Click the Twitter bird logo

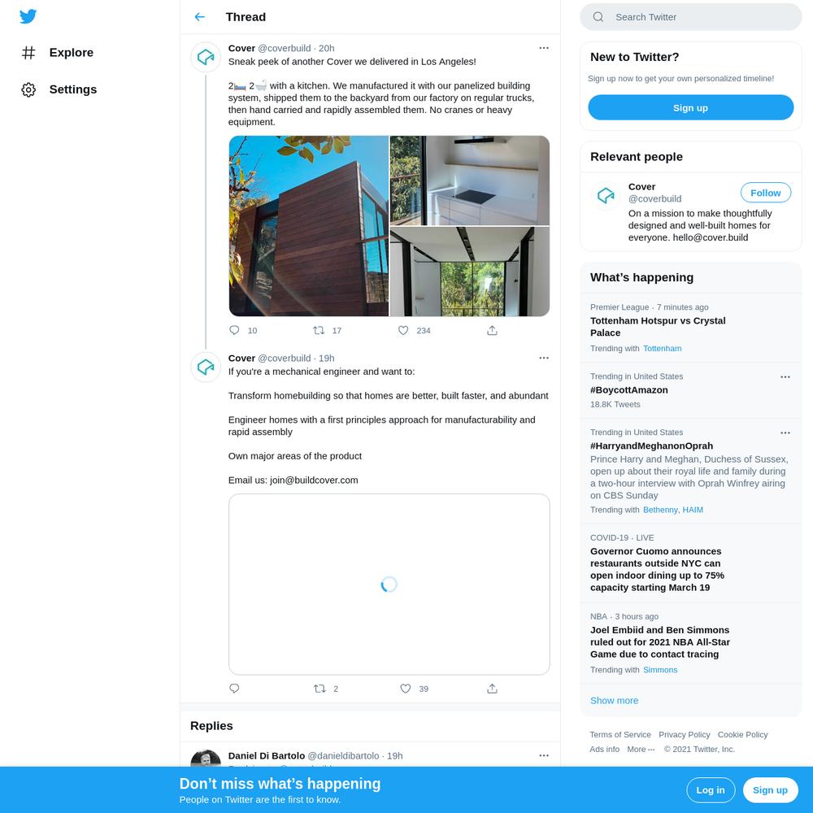28,16
